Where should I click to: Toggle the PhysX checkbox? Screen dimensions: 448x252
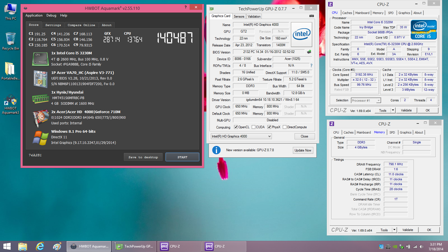click(269, 127)
